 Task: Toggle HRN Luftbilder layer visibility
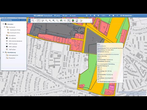7,46
